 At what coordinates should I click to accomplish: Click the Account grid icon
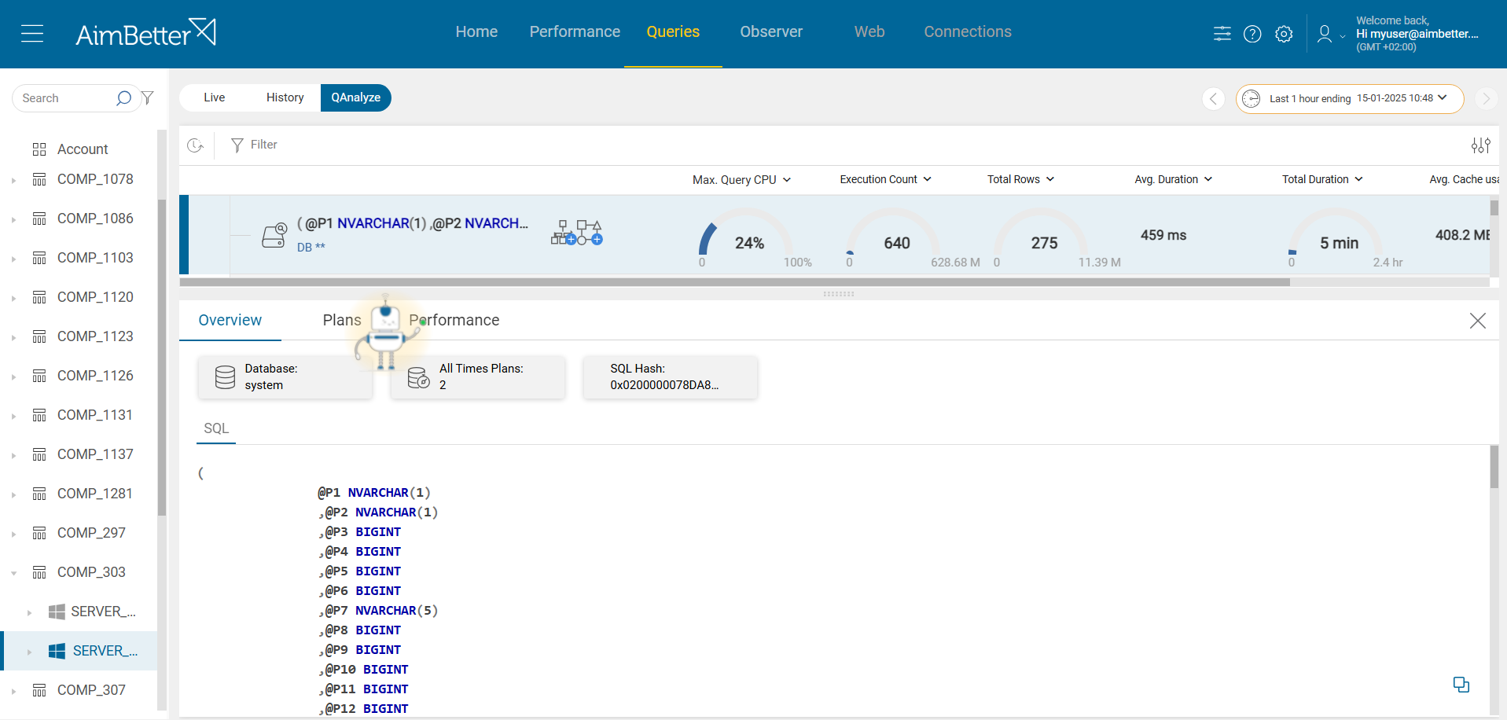tap(39, 149)
